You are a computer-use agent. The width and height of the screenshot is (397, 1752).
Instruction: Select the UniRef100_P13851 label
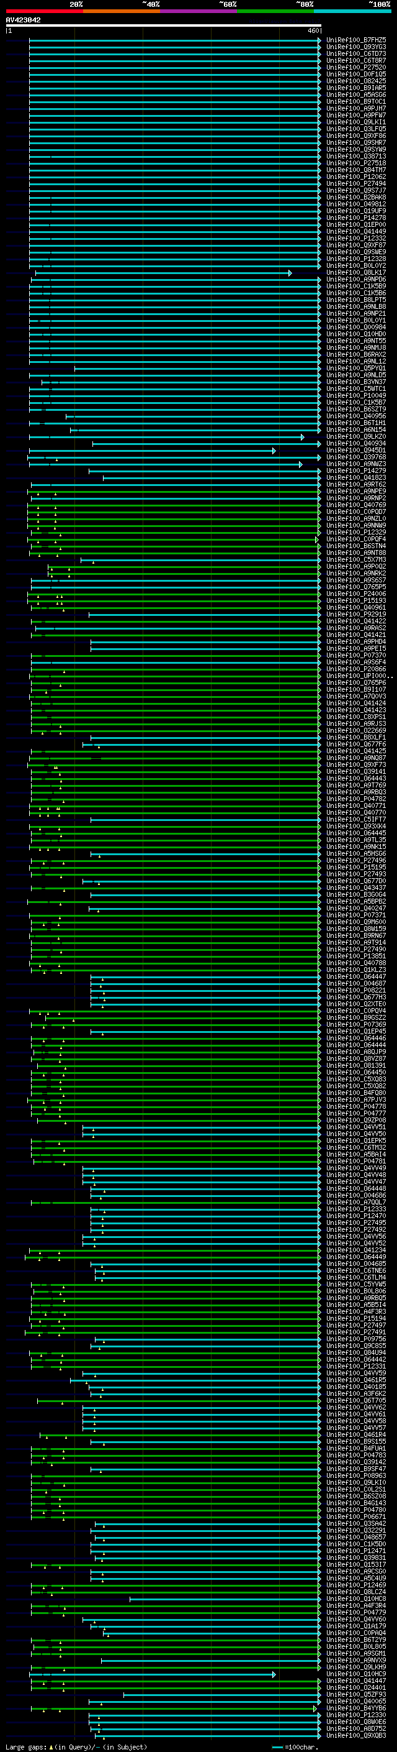tap(356, 956)
